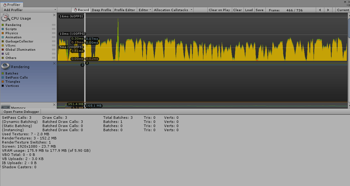This screenshot has height=186, width=350.
Task: Toggle the CPU Rendering category color box
Action: point(3,25)
